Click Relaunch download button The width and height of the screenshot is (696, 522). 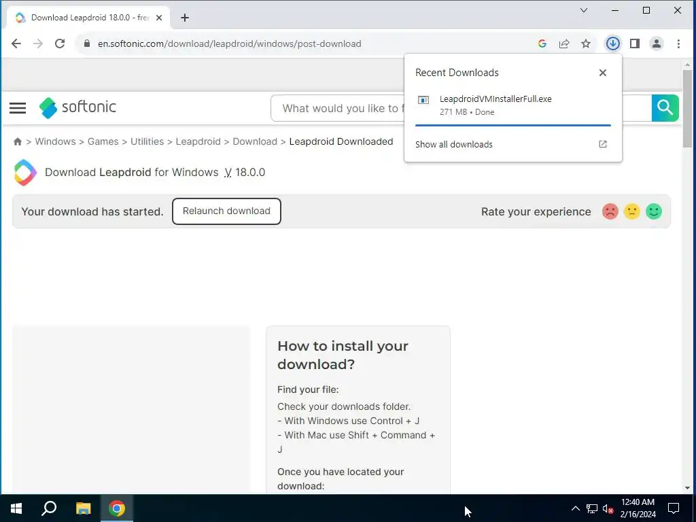coord(226,211)
